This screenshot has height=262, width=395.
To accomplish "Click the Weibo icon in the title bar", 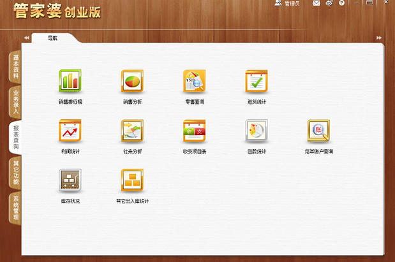I will point(329,3).
